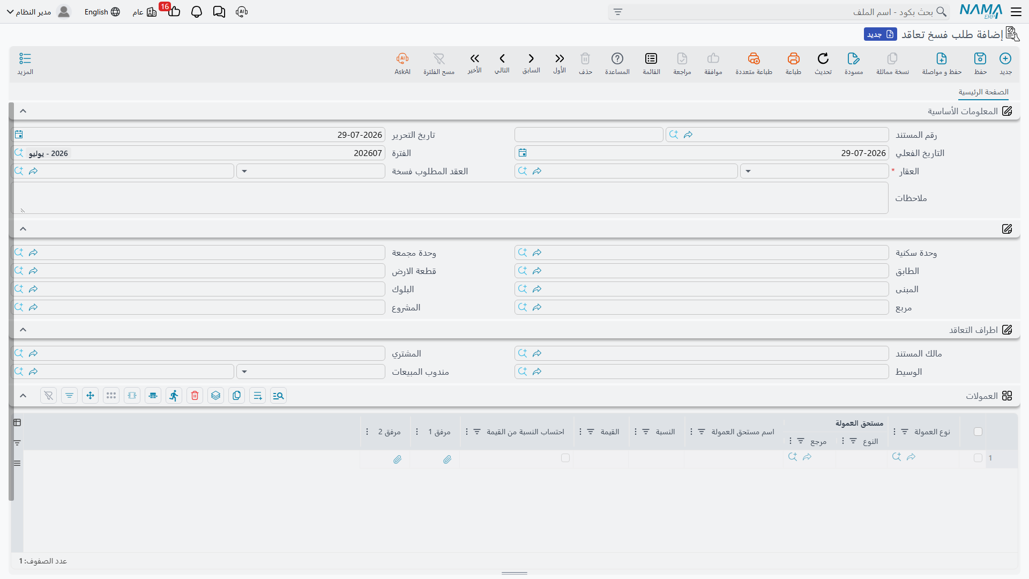Click running man icon in العمولات toolbar
Screen dimensions: 1029x579
point(174,396)
